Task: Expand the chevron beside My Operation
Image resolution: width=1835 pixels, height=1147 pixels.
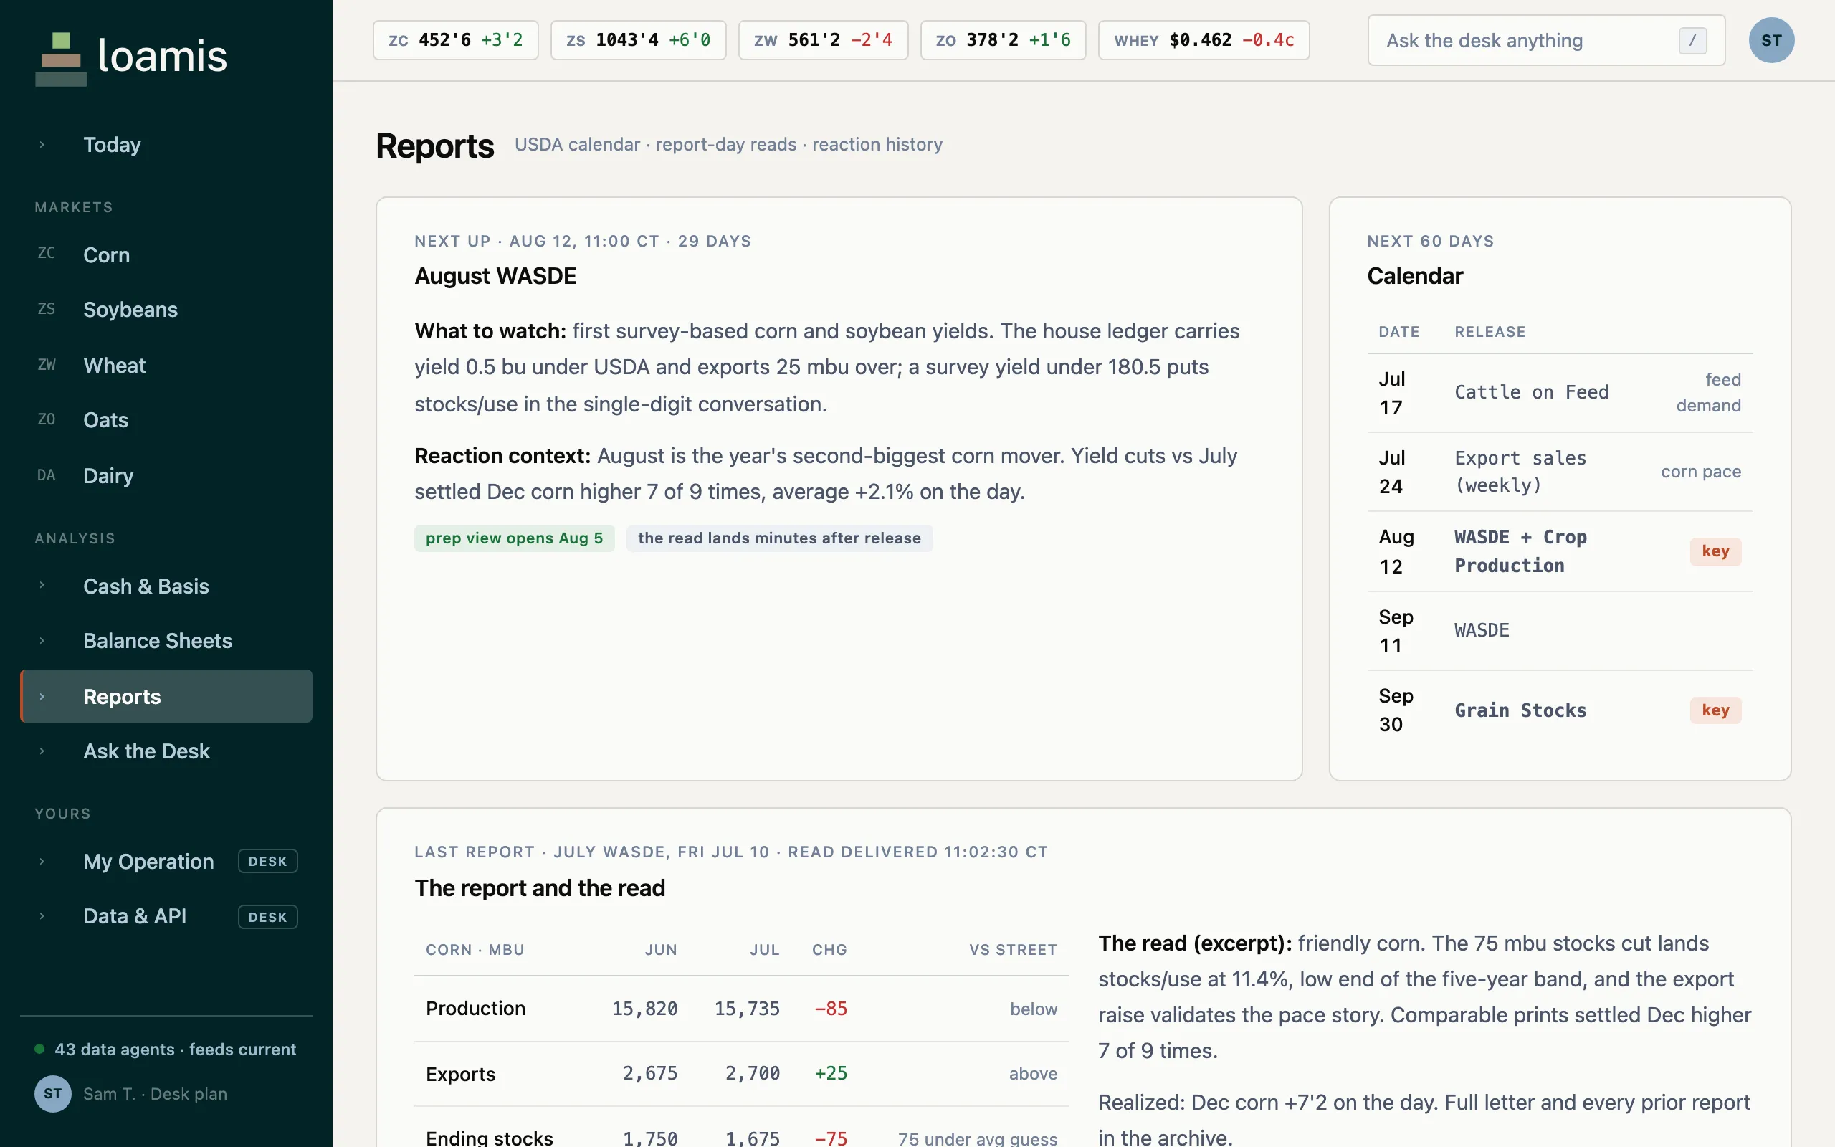Action: click(x=42, y=862)
